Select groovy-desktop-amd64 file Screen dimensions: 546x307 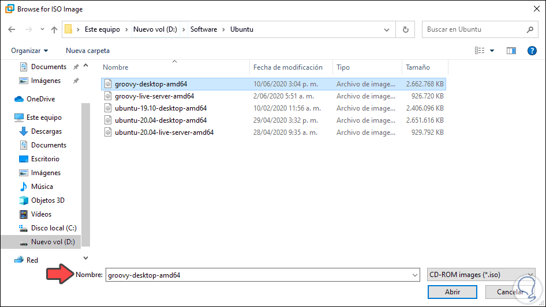[274, 84]
